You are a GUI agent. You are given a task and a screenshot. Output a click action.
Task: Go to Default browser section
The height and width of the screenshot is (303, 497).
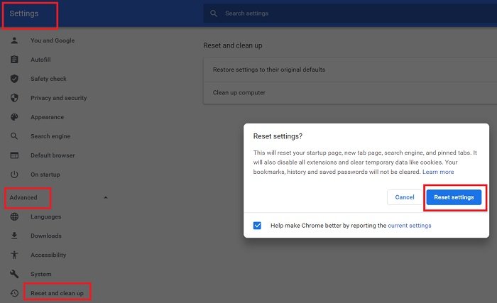coord(53,155)
